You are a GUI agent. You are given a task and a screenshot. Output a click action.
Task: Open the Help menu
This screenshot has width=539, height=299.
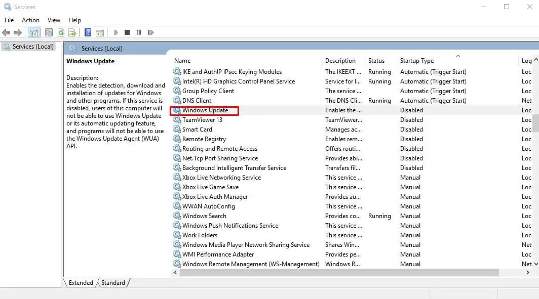[x=74, y=20]
